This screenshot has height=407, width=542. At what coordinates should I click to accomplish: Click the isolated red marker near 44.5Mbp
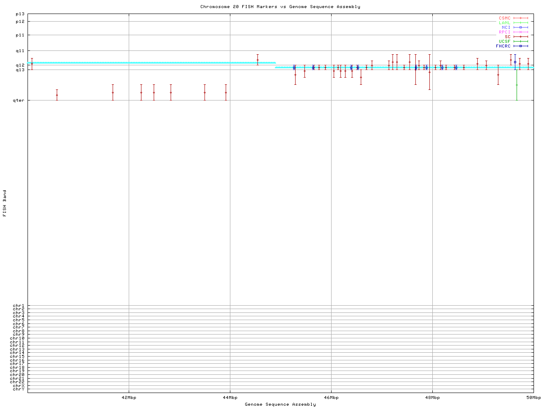tap(257, 60)
